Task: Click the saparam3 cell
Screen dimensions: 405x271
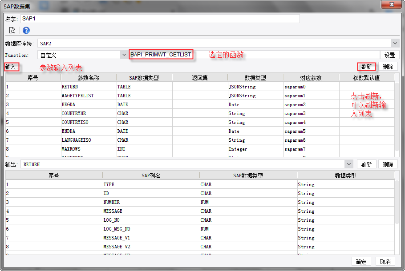Action: tap(311, 113)
